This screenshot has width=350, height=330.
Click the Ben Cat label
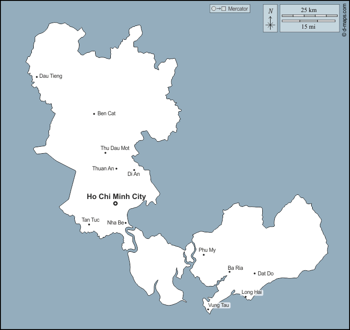pyautogui.click(x=106, y=113)
